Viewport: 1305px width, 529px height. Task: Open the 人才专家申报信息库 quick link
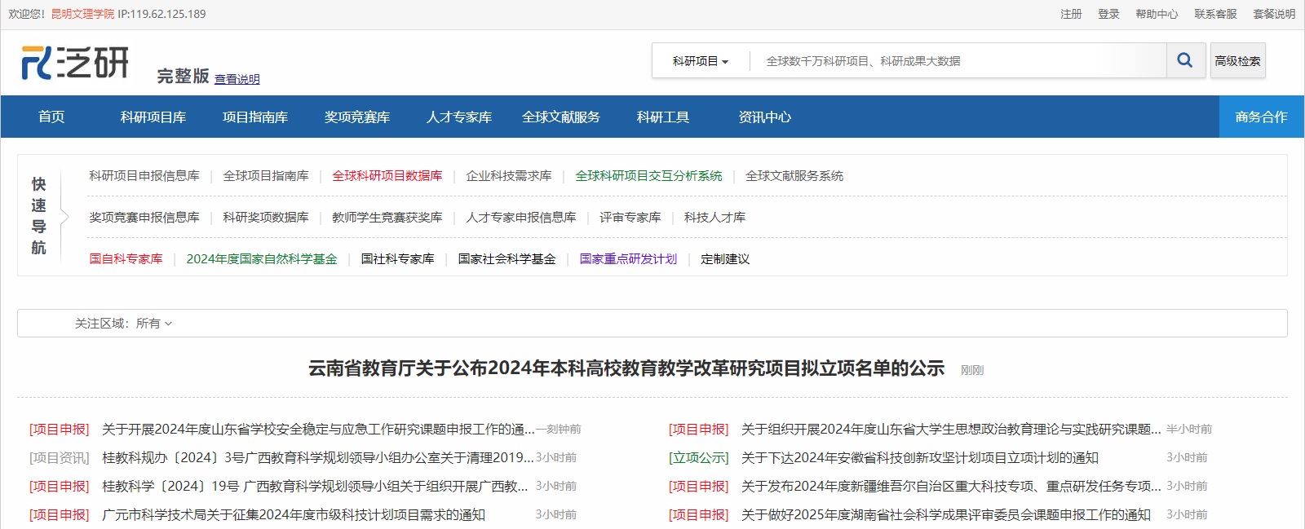521,217
